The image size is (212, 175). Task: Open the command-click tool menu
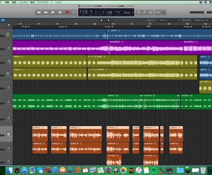(110, 20)
